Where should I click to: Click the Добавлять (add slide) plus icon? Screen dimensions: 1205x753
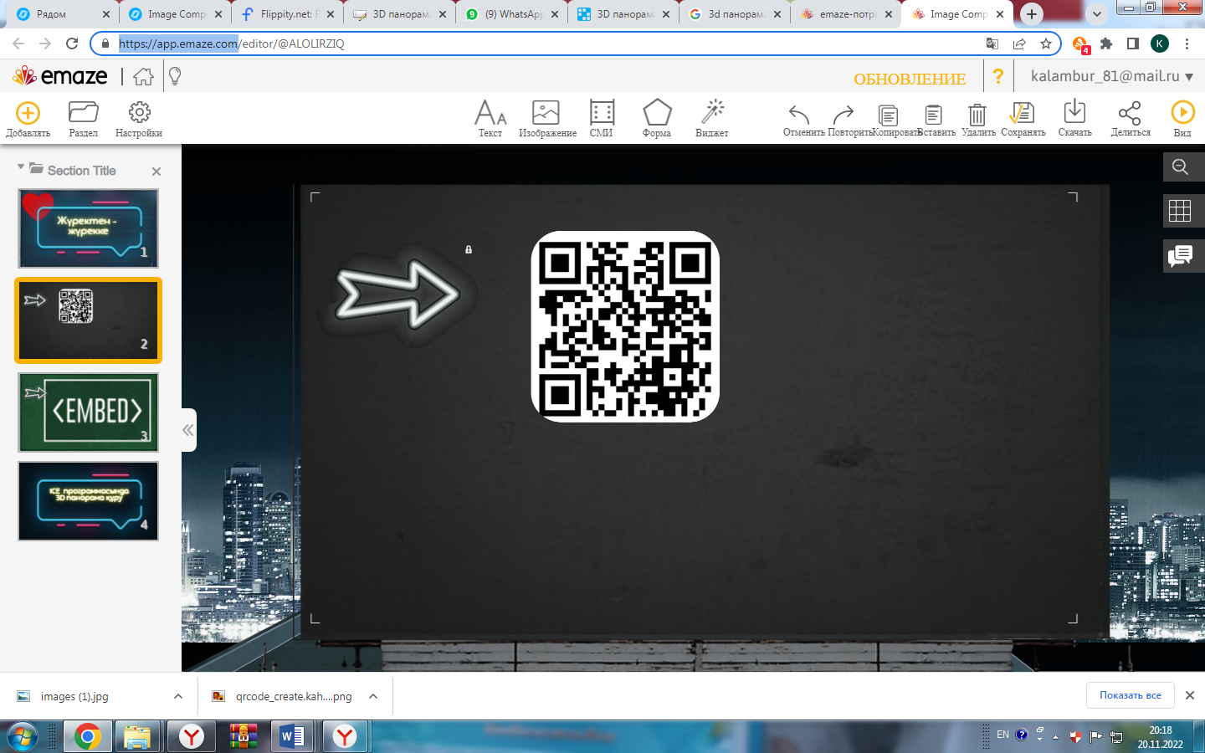[28, 113]
